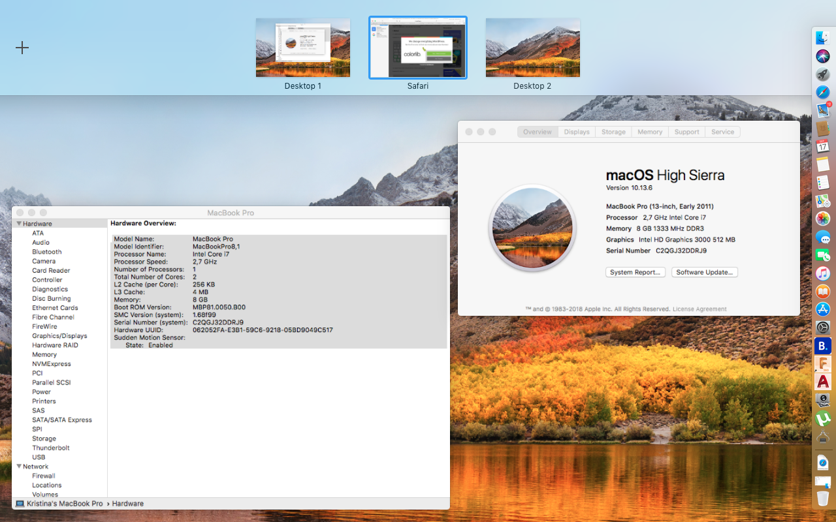Select the Support tab

click(686, 132)
